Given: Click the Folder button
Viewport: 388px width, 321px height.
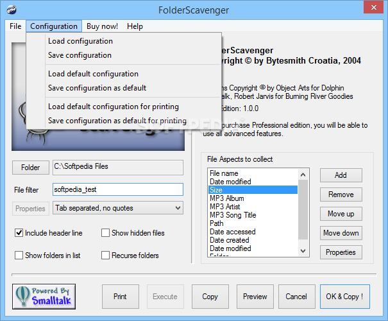Looking at the screenshot, I should [x=31, y=168].
